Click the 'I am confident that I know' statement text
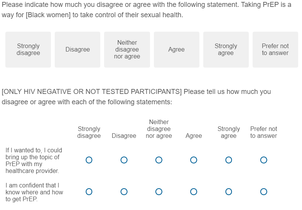This screenshot has width=302, height=210. point(34,192)
